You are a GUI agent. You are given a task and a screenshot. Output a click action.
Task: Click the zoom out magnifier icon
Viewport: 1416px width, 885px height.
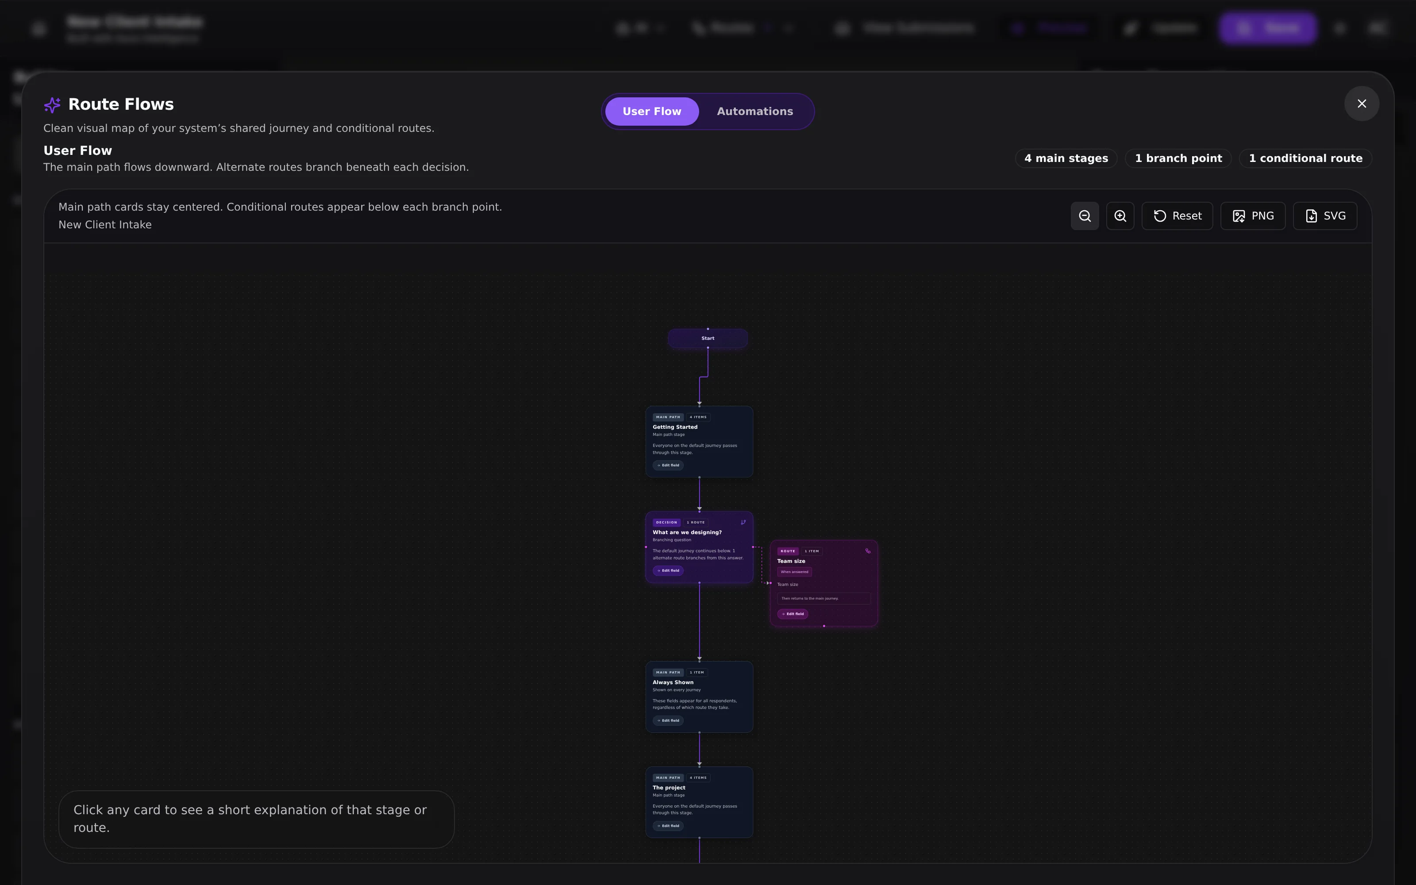[1084, 216]
